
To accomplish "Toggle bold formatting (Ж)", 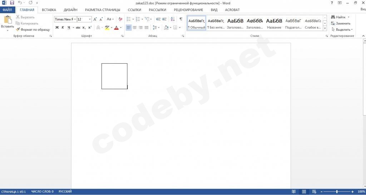I will click(57, 28).
